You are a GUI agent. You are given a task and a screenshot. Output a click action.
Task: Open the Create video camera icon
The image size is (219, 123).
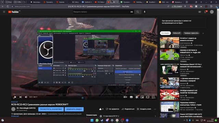pos(199,12)
